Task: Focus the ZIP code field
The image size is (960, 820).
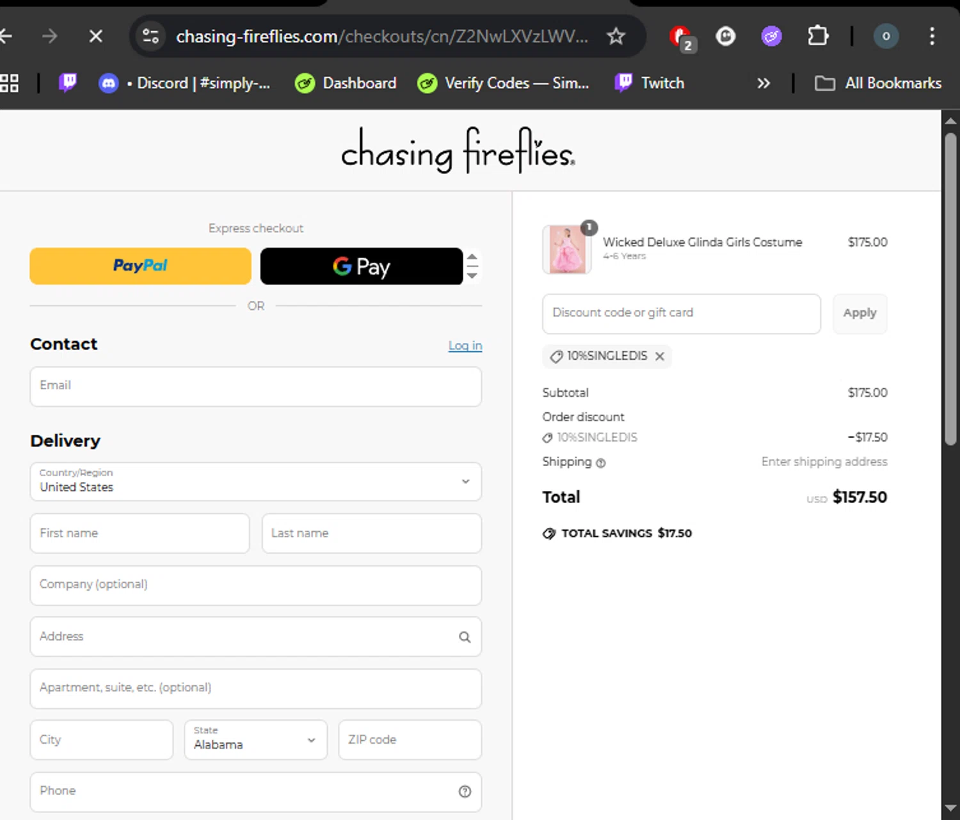Action: (410, 740)
